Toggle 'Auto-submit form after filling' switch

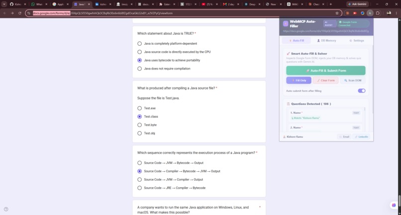pos(362,91)
